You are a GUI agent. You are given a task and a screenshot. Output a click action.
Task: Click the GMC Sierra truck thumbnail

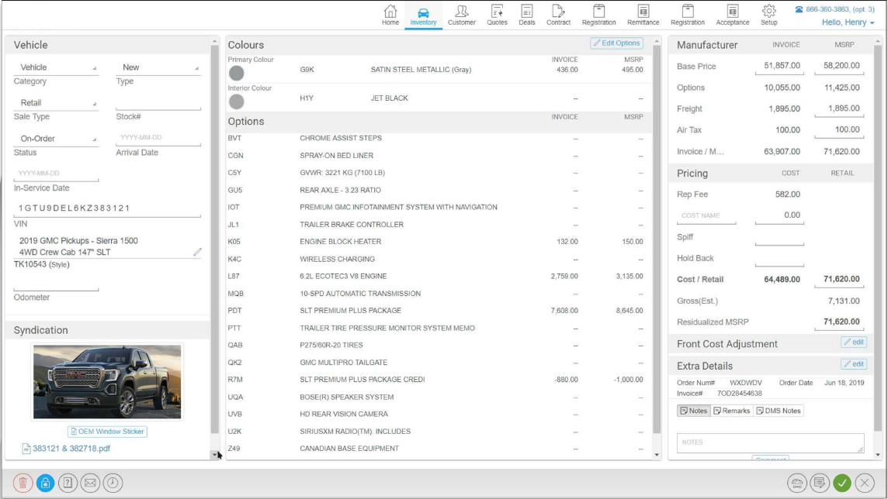[107, 382]
